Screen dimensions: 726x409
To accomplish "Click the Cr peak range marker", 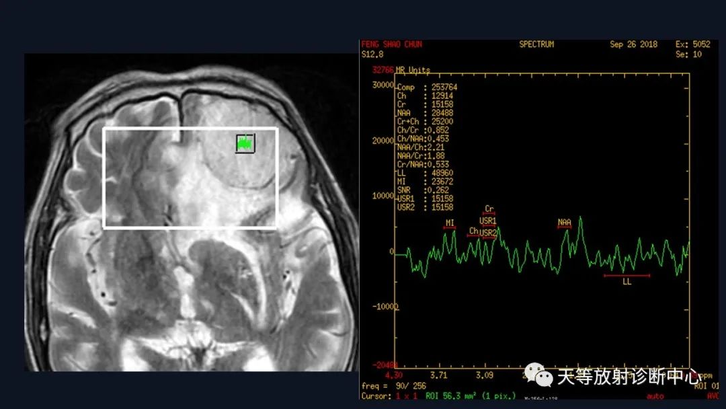I will click(489, 211).
